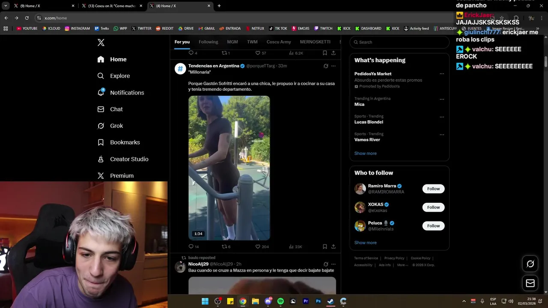Open Vamos River trending topic
Viewport: 548px width, 308px height.
click(x=367, y=139)
